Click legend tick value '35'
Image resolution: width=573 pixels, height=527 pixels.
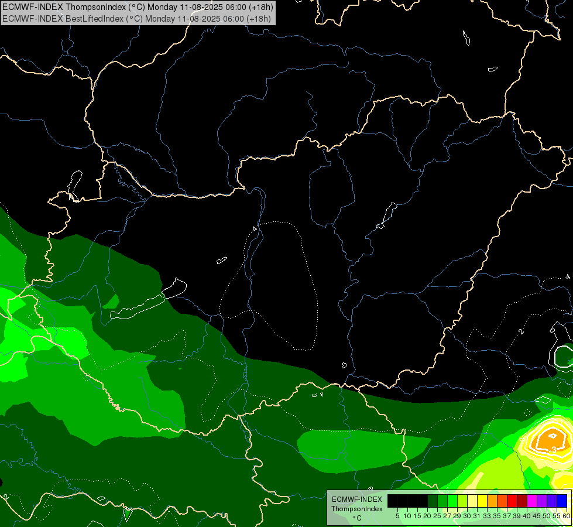(x=497, y=516)
